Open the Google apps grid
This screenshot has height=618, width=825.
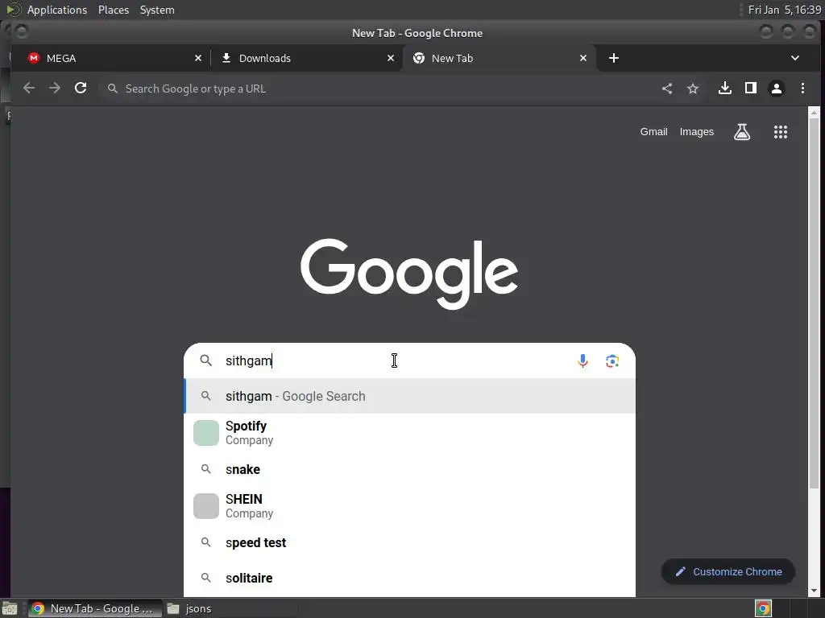pyautogui.click(x=781, y=132)
